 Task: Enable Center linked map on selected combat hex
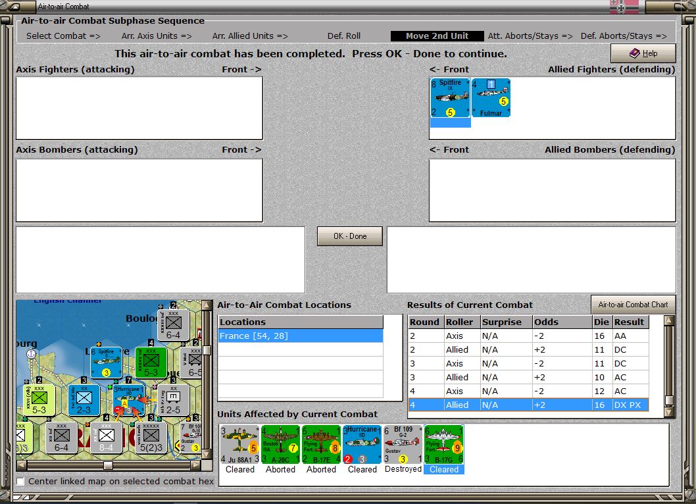20,482
